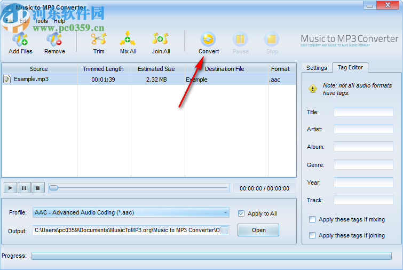Click the Example.mp3 file icon
This screenshot has width=403, height=270.
[7, 79]
